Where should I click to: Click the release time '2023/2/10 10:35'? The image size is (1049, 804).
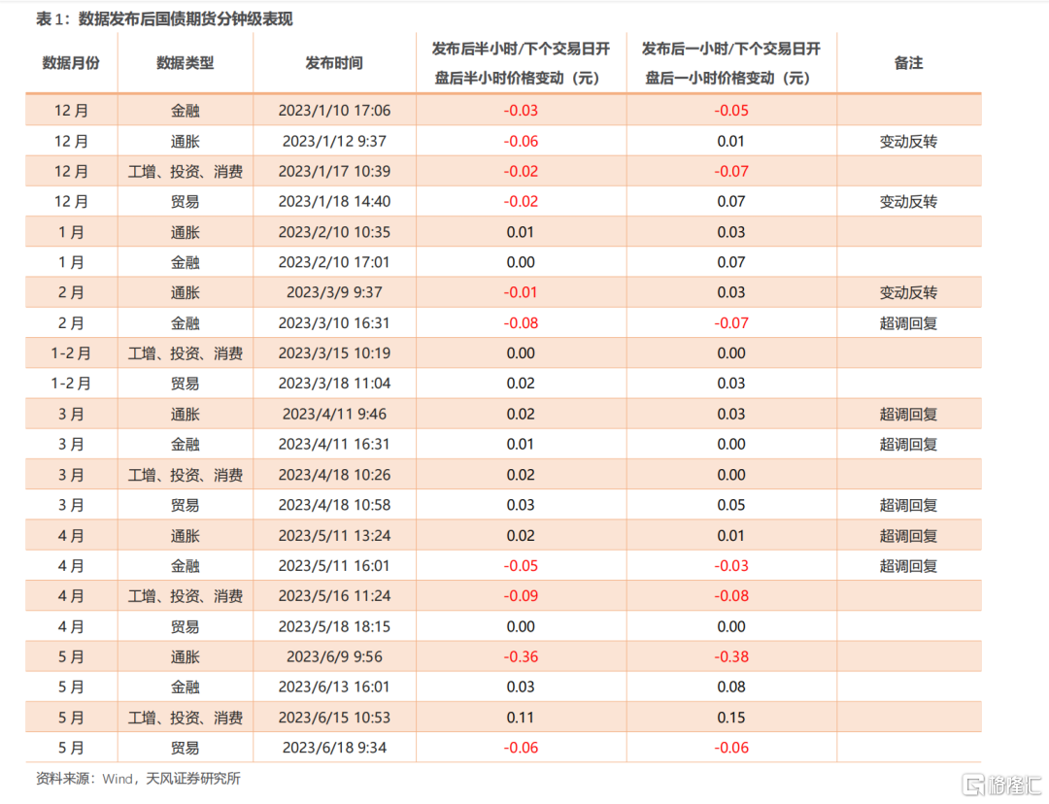pyautogui.click(x=334, y=232)
